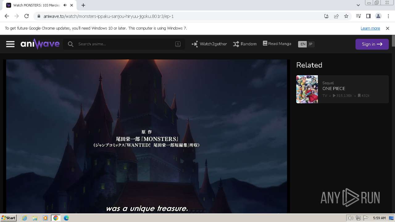Image resolution: width=395 pixels, height=222 pixels.
Task: Go back in browser history
Action: point(7,16)
